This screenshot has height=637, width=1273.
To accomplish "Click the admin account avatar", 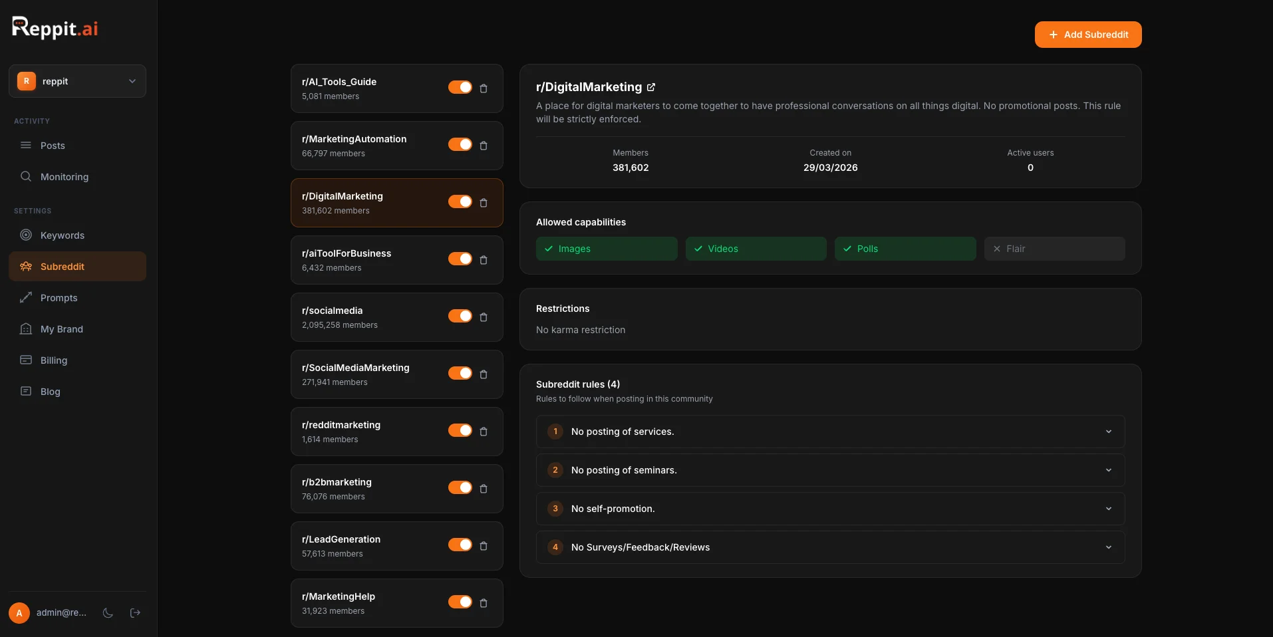I will pyautogui.click(x=19, y=613).
